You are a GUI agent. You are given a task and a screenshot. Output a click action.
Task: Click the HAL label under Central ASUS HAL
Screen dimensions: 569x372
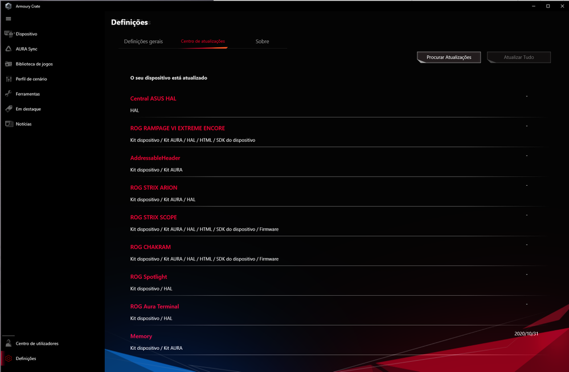[134, 111]
